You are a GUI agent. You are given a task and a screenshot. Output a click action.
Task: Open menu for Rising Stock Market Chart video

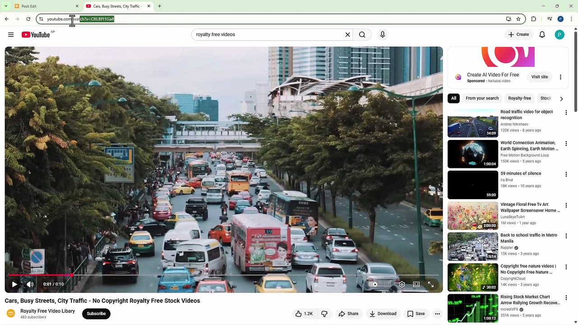coord(566,298)
